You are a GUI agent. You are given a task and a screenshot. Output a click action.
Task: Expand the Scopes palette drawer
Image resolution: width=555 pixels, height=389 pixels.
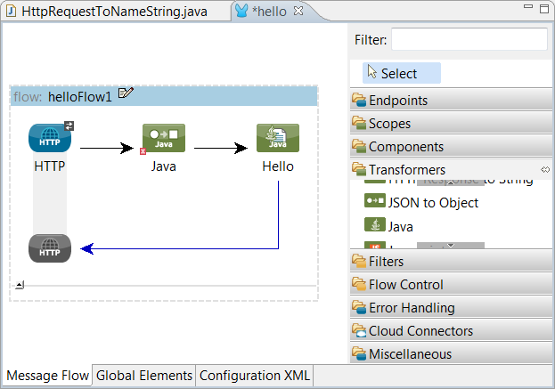click(451, 124)
